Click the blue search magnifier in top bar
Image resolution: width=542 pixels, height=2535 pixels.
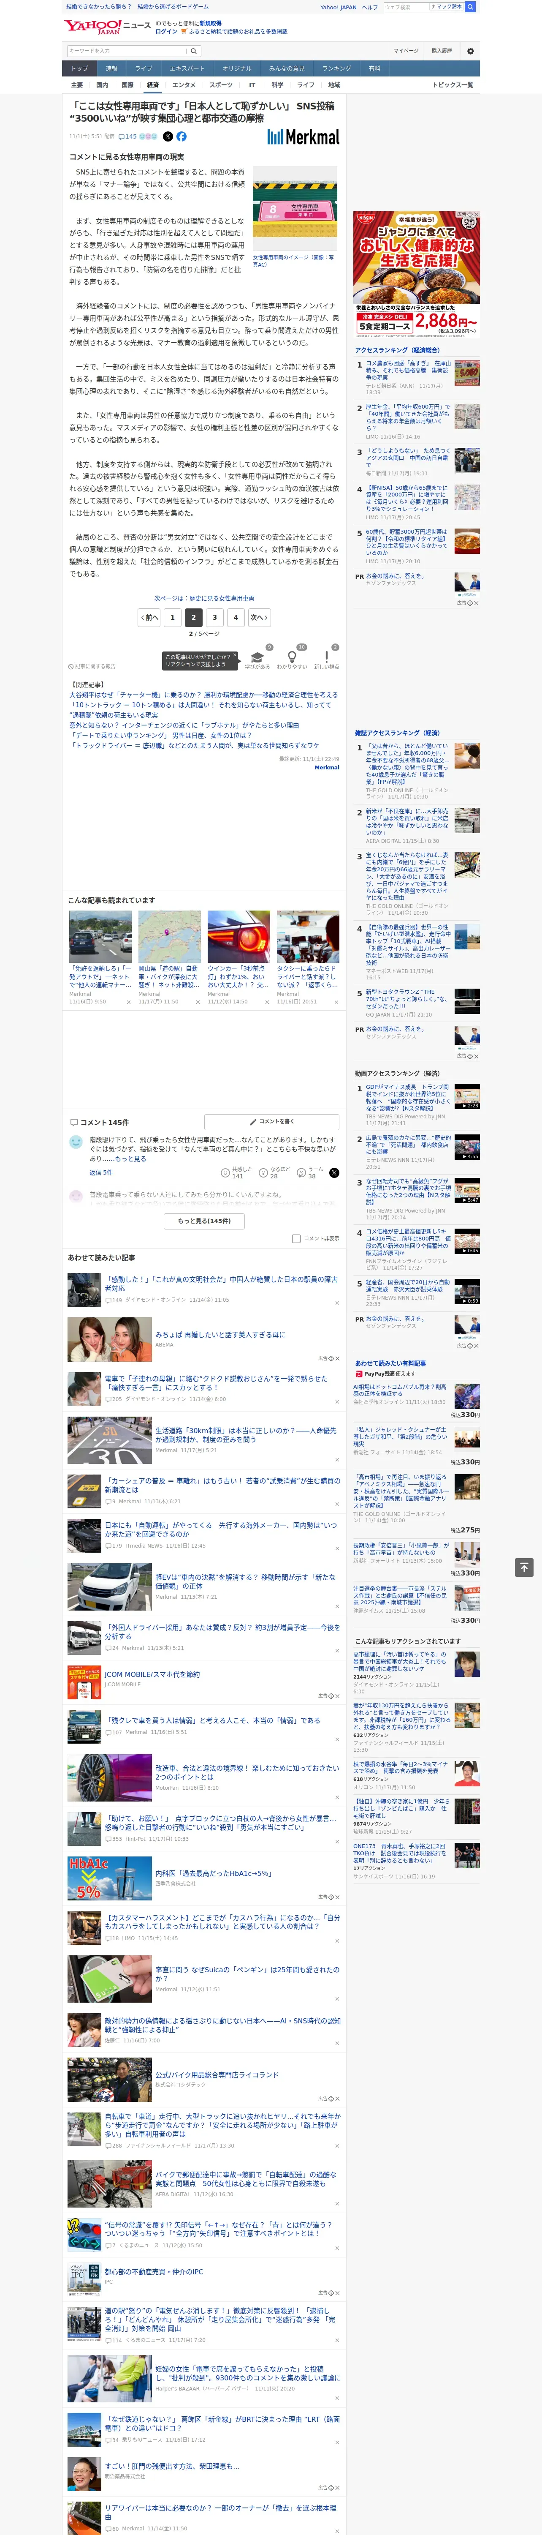(x=470, y=7)
